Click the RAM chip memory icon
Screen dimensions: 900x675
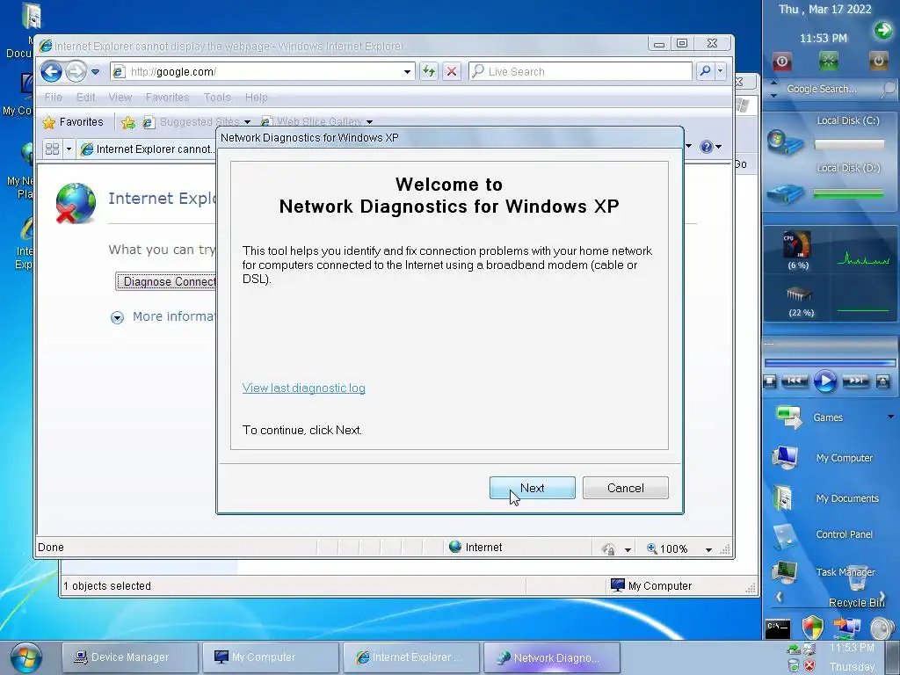pyautogui.click(x=799, y=294)
